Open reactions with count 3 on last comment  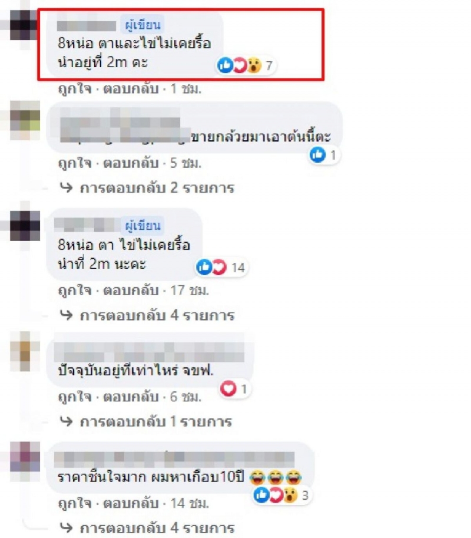(282, 495)
